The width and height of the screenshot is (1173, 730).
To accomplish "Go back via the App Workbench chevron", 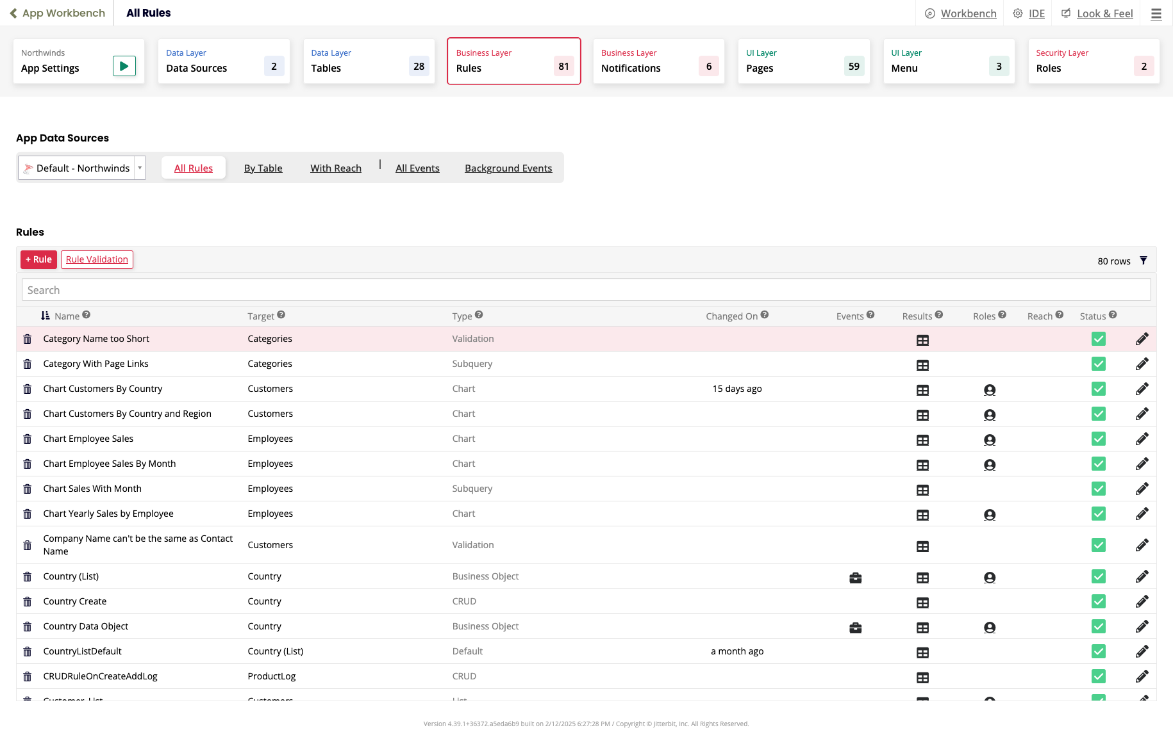I will 13,13.
